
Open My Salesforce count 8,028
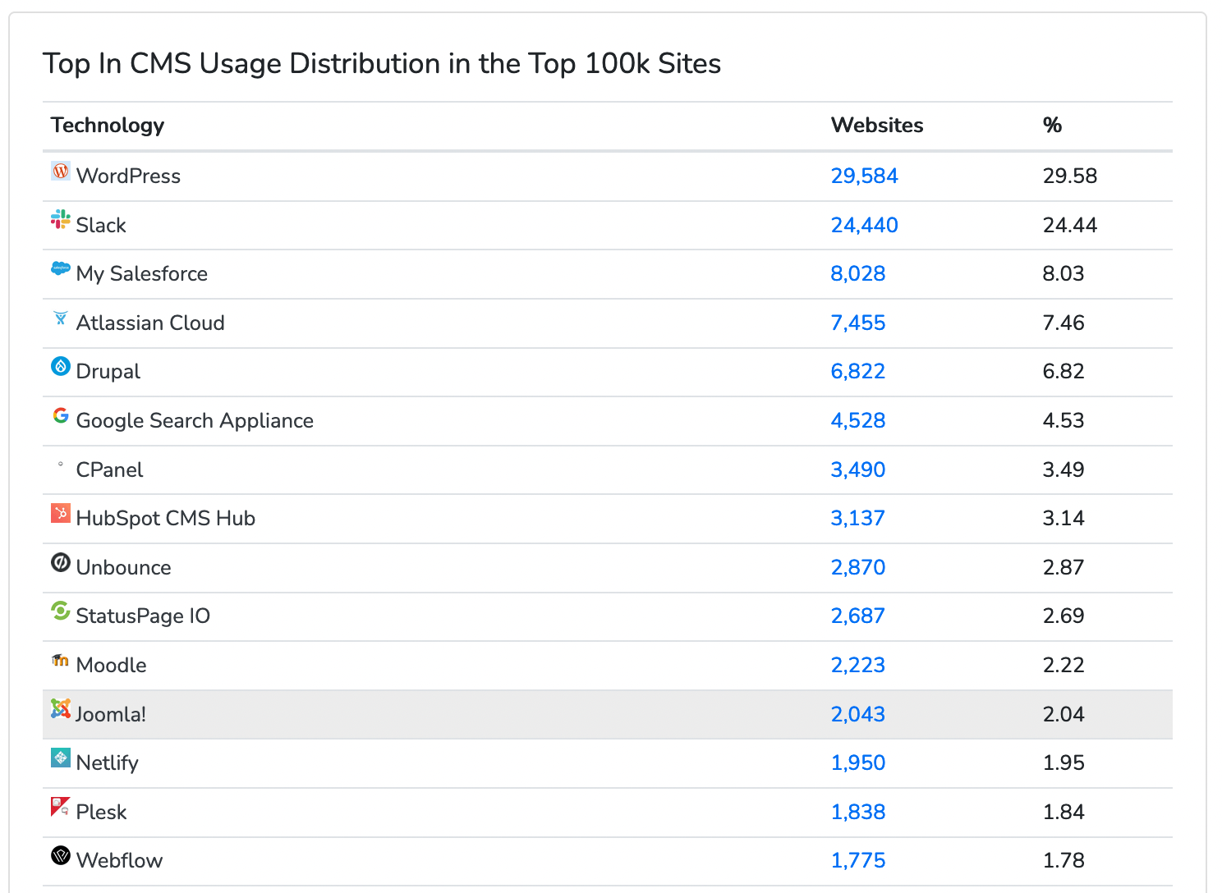pyautogui.click(x=858, y=273)
